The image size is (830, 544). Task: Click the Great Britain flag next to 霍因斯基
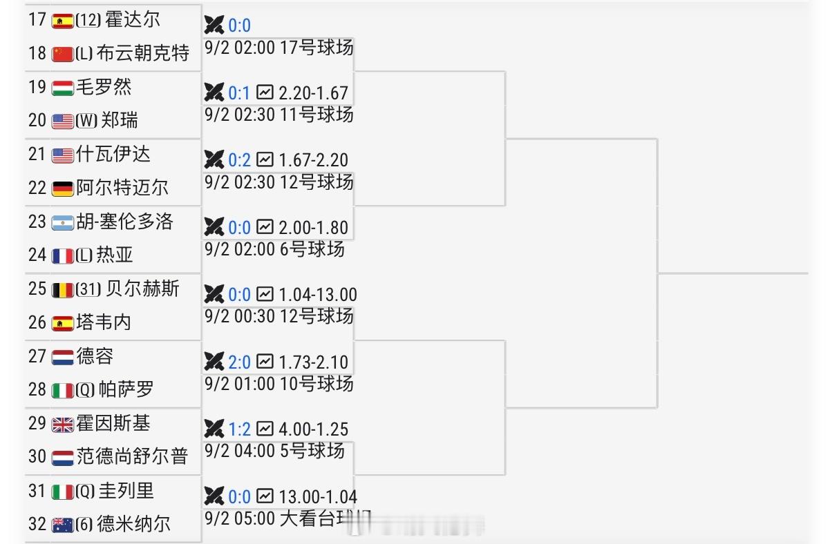click(62, 425)
